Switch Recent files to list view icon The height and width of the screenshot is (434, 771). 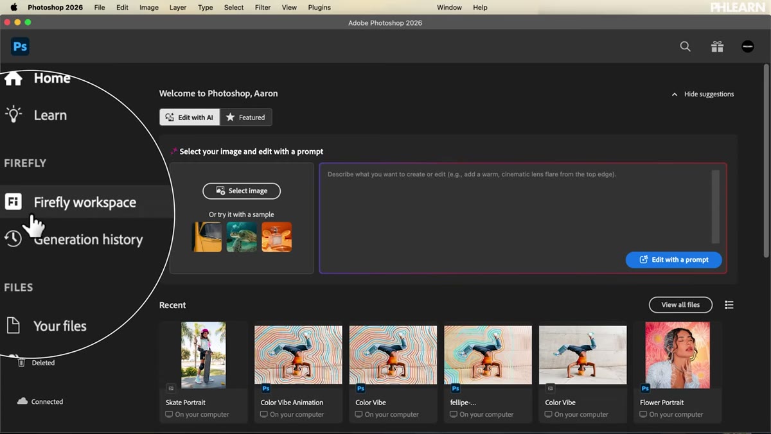point(729,305)
